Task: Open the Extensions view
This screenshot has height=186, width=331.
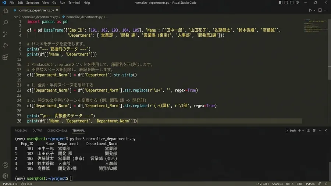Action: coord(5,57)
